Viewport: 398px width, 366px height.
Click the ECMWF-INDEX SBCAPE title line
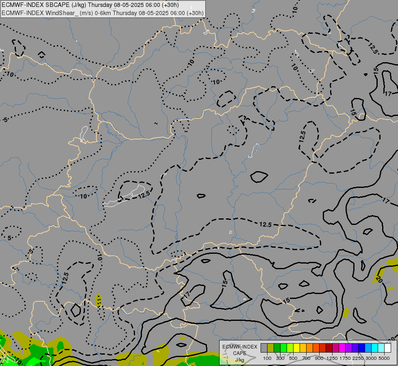tap(90, 5)
